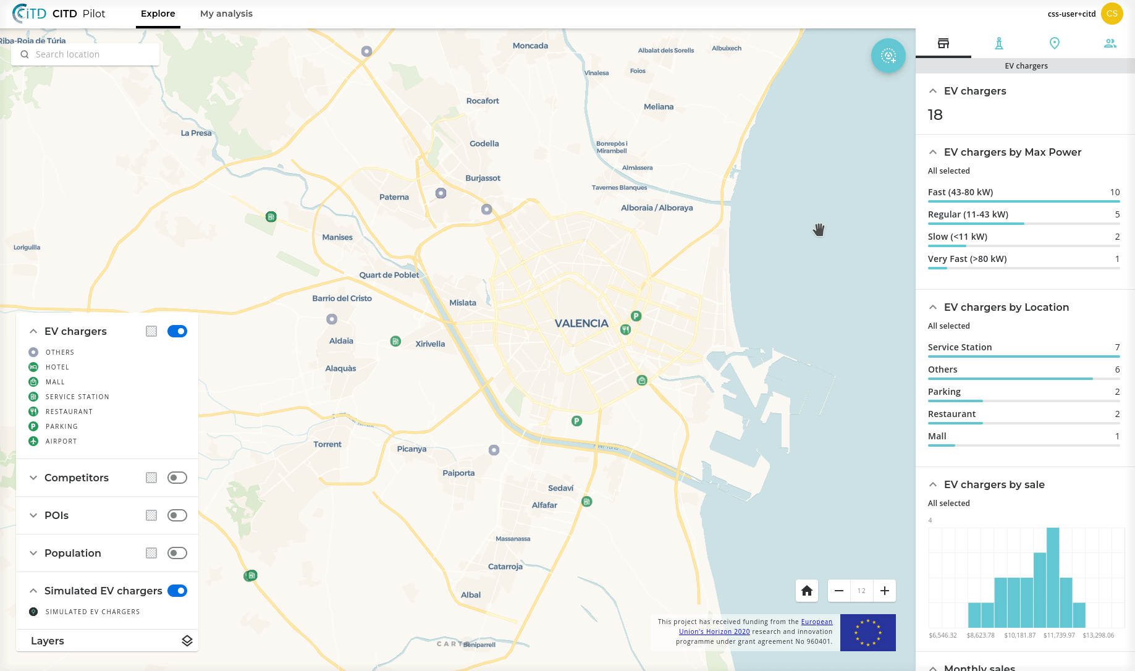Select the location pin panel icon
Screen dimensions: 1135x671
(1055, 43)
